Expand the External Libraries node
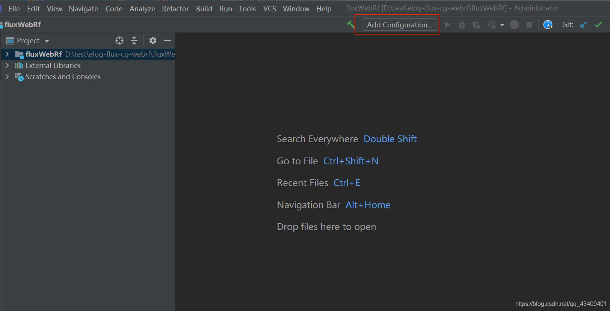 coord(7,65)
